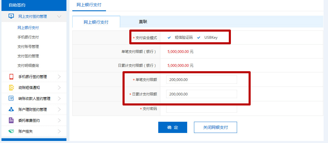
Task: Toggle the USBKey security checkbox
Action: (x=199, y=38)
